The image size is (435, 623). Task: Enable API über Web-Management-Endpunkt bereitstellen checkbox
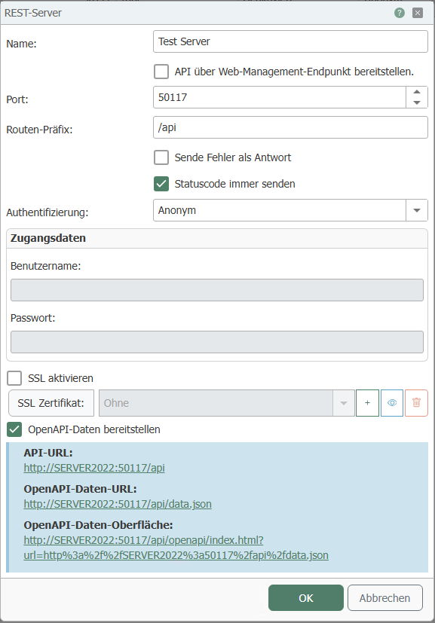(x=161, y=72)
